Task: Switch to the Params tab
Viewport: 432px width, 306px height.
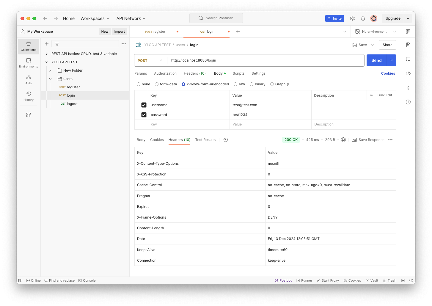Action: [141, 73]
